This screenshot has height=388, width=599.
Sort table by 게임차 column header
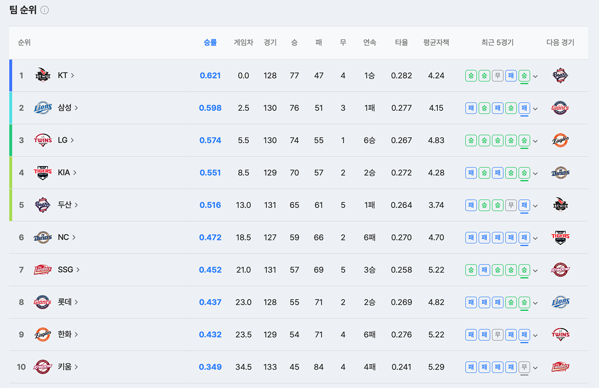click(244, 43)
